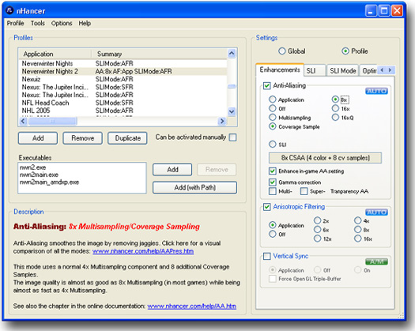
Task: Select the Nexuiz profile row
Action: 123,79
